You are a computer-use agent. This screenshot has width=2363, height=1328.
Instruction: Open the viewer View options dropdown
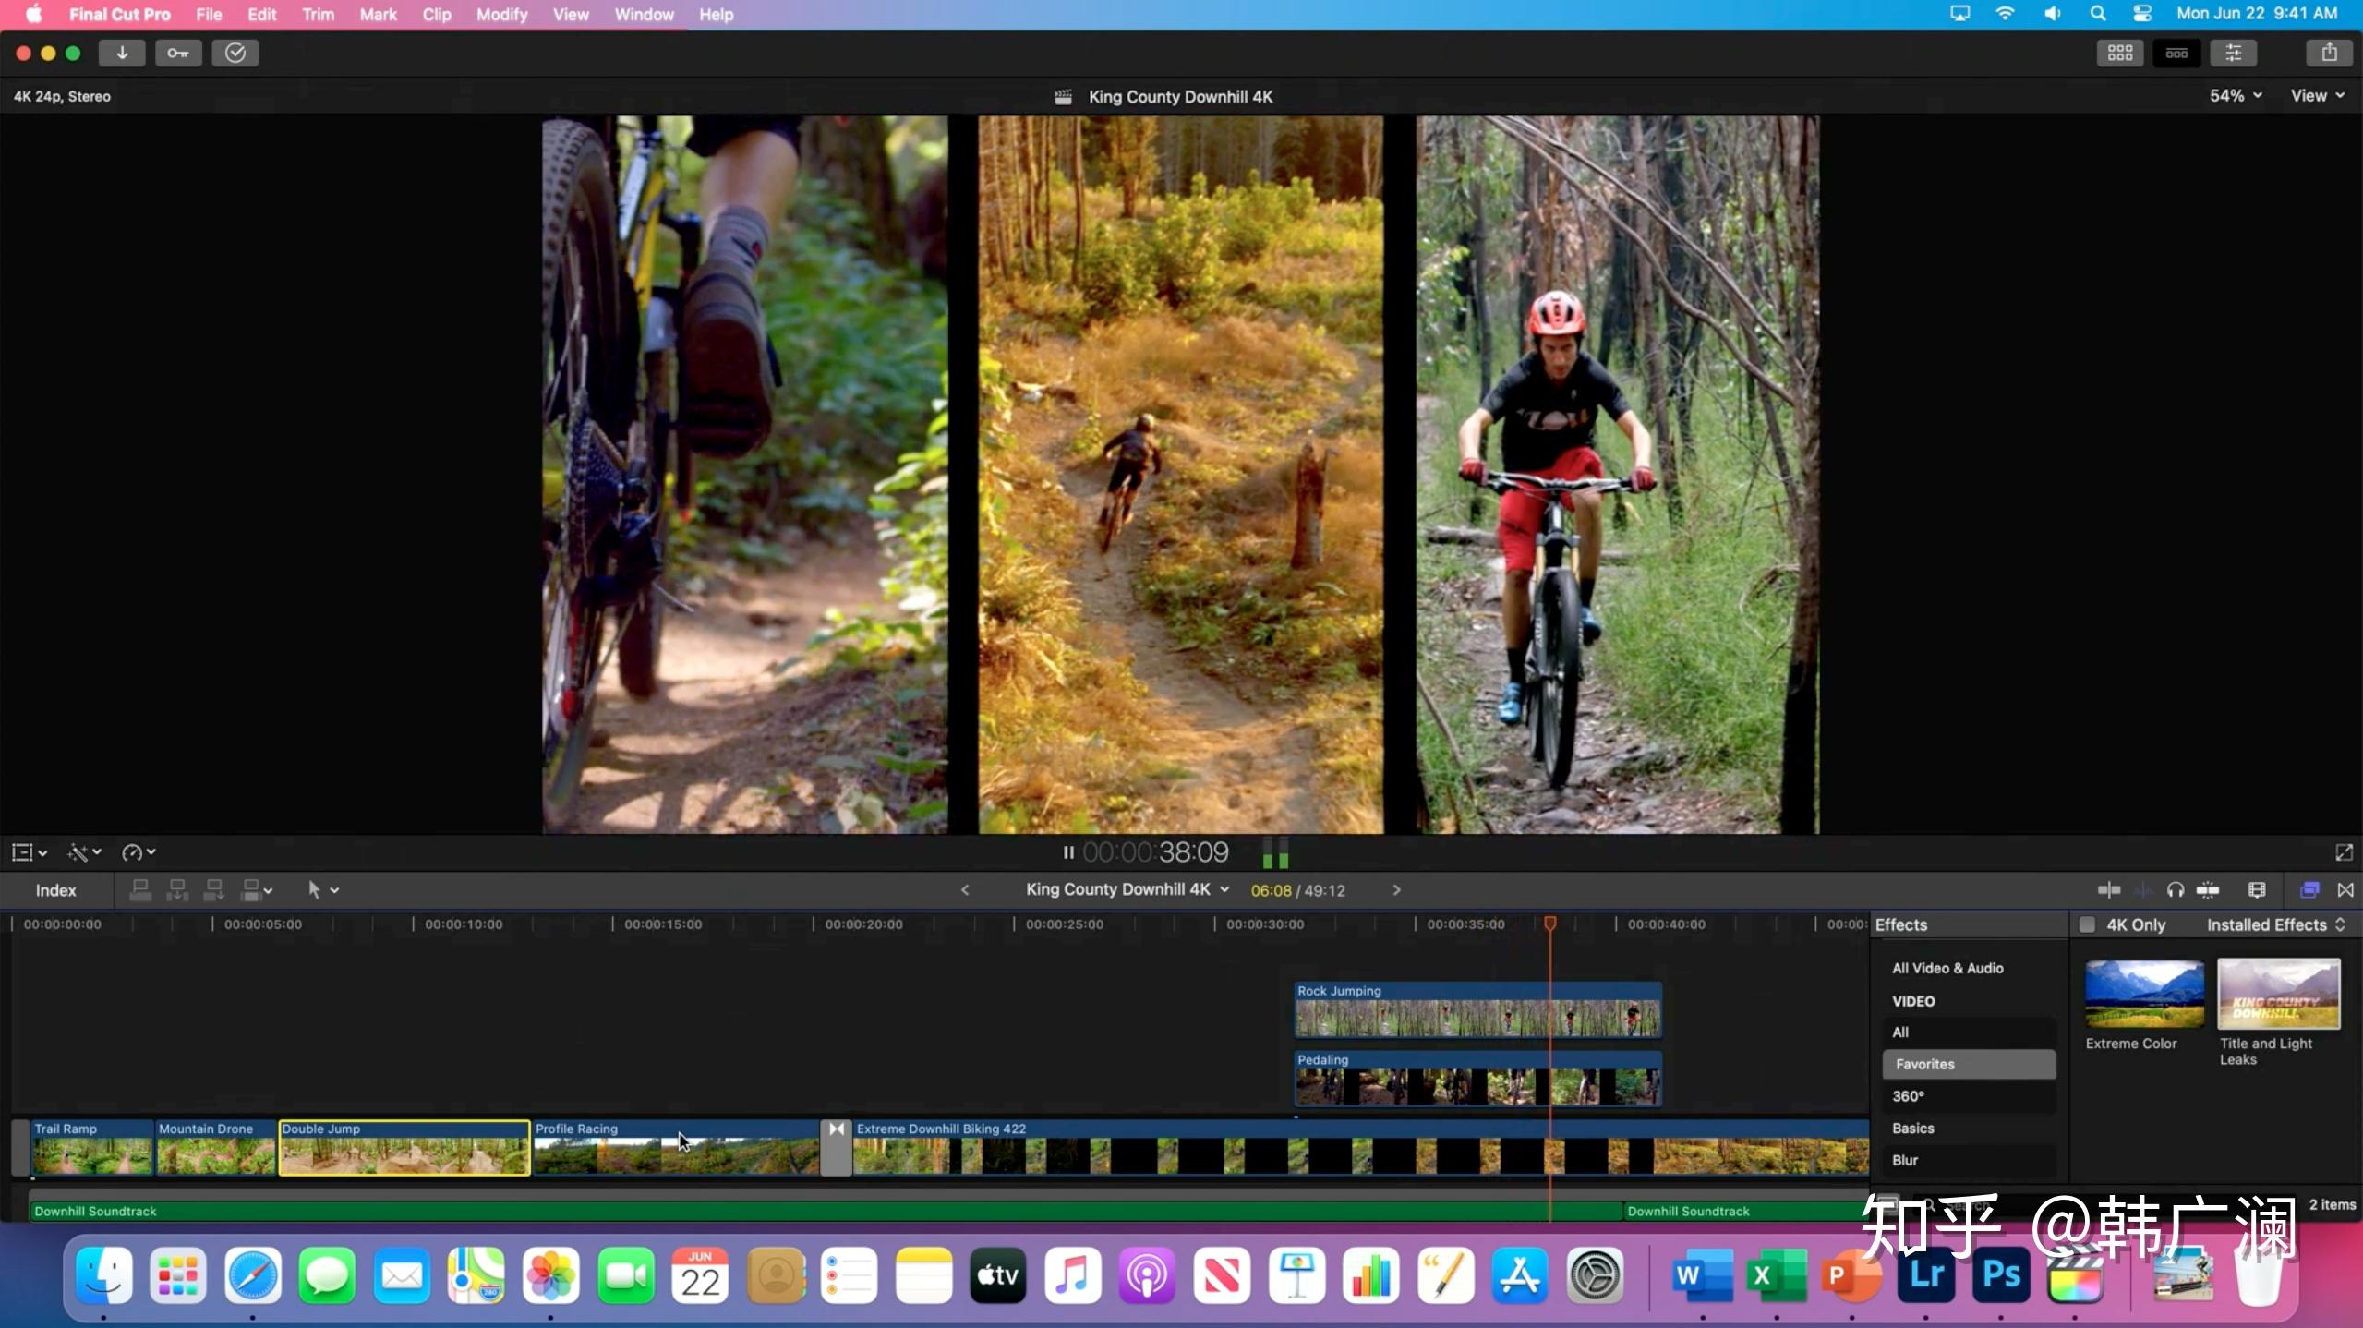coord(2317,95)
